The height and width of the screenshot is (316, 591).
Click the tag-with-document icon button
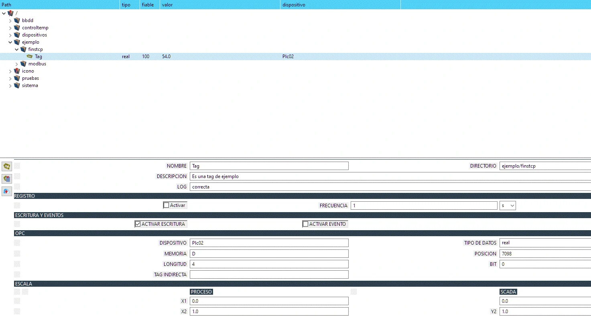pos(7,179)
